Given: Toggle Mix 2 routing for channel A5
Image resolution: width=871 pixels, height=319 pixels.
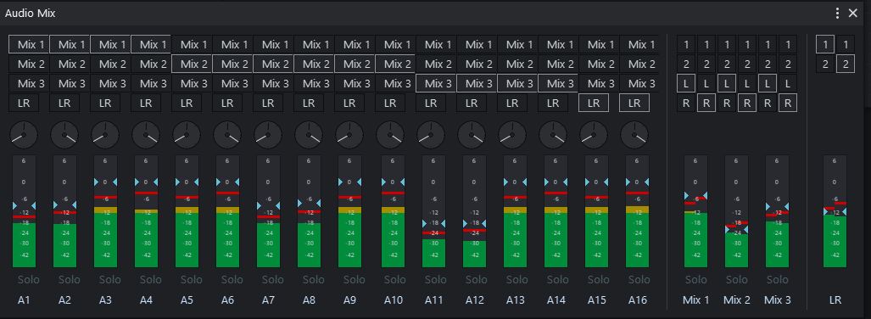Looking at the screenshot, I should pyautogui.click(x=193, y=64).
